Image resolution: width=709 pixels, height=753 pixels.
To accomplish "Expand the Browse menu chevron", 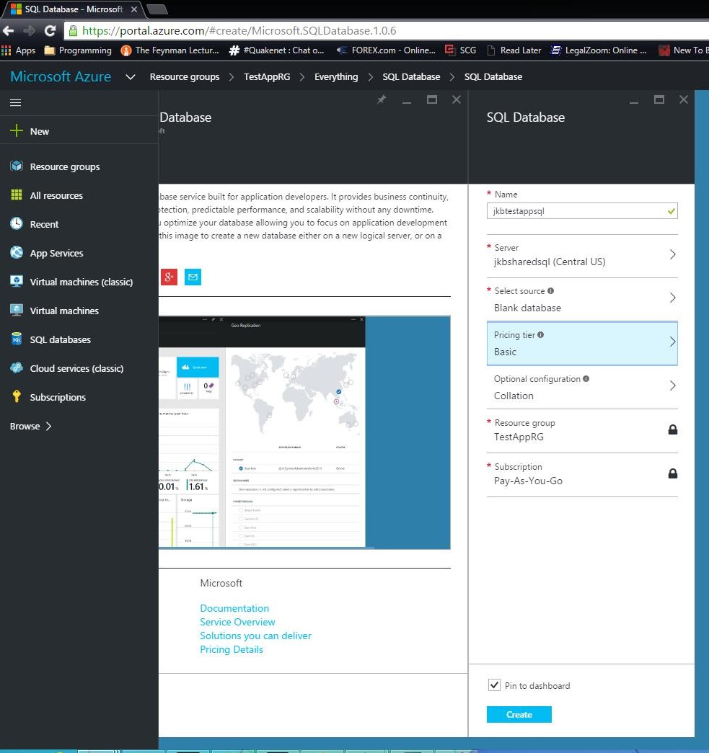I will [x=48, y=426].
